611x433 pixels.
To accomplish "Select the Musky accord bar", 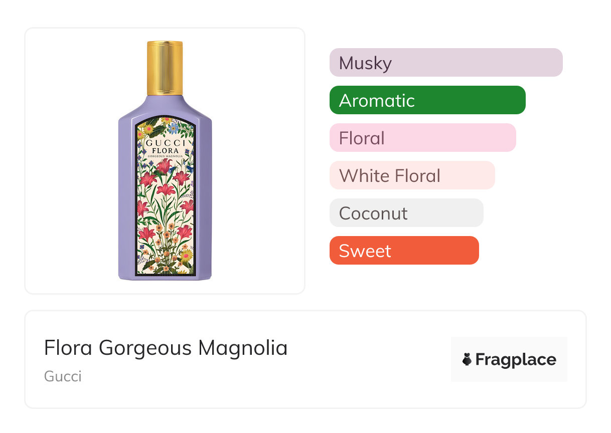I will (x=445, y=63).
